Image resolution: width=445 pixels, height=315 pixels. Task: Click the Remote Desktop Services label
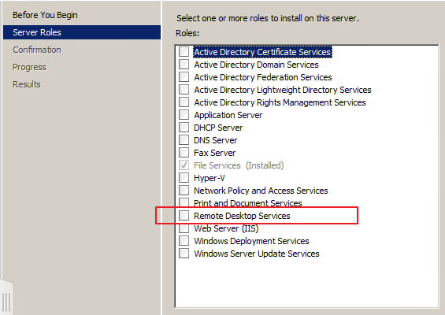pyautogui.click(x=242, y=216)
